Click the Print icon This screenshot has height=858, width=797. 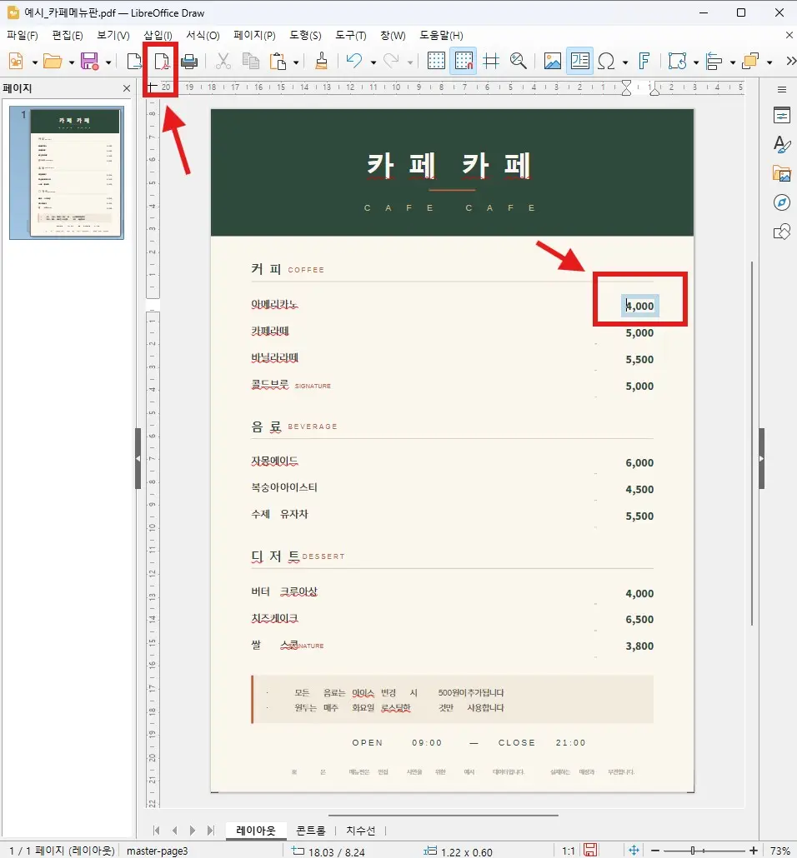[x=189, y=61]
